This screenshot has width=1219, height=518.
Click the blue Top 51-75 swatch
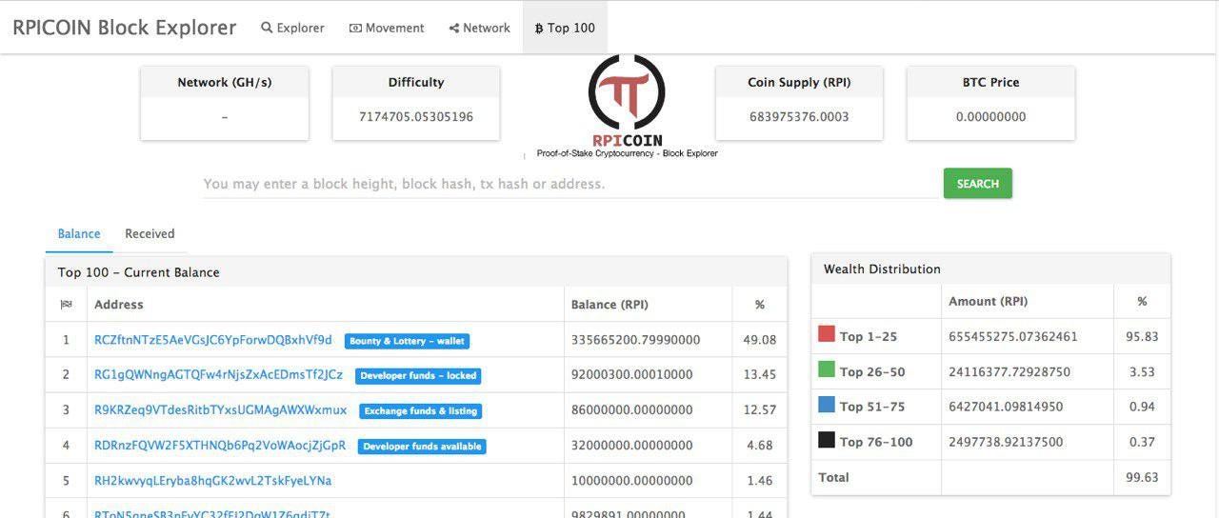click(x=827, y=405)
